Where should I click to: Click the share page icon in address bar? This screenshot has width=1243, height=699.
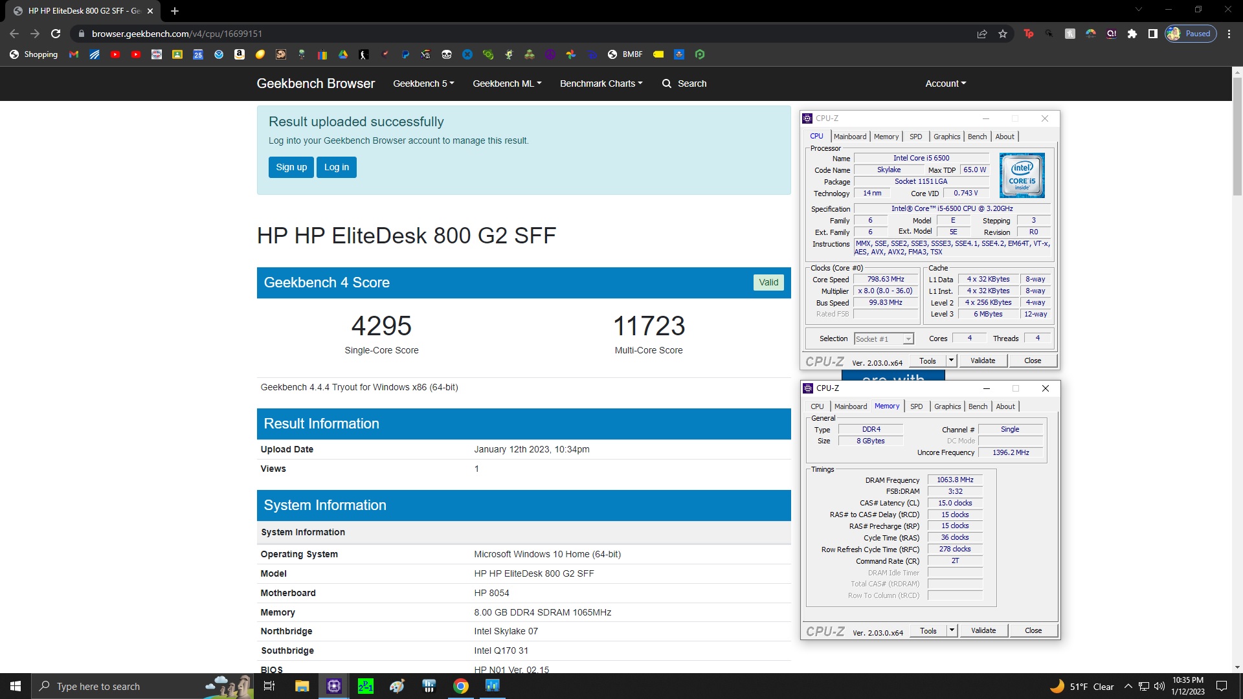(982, 34)
